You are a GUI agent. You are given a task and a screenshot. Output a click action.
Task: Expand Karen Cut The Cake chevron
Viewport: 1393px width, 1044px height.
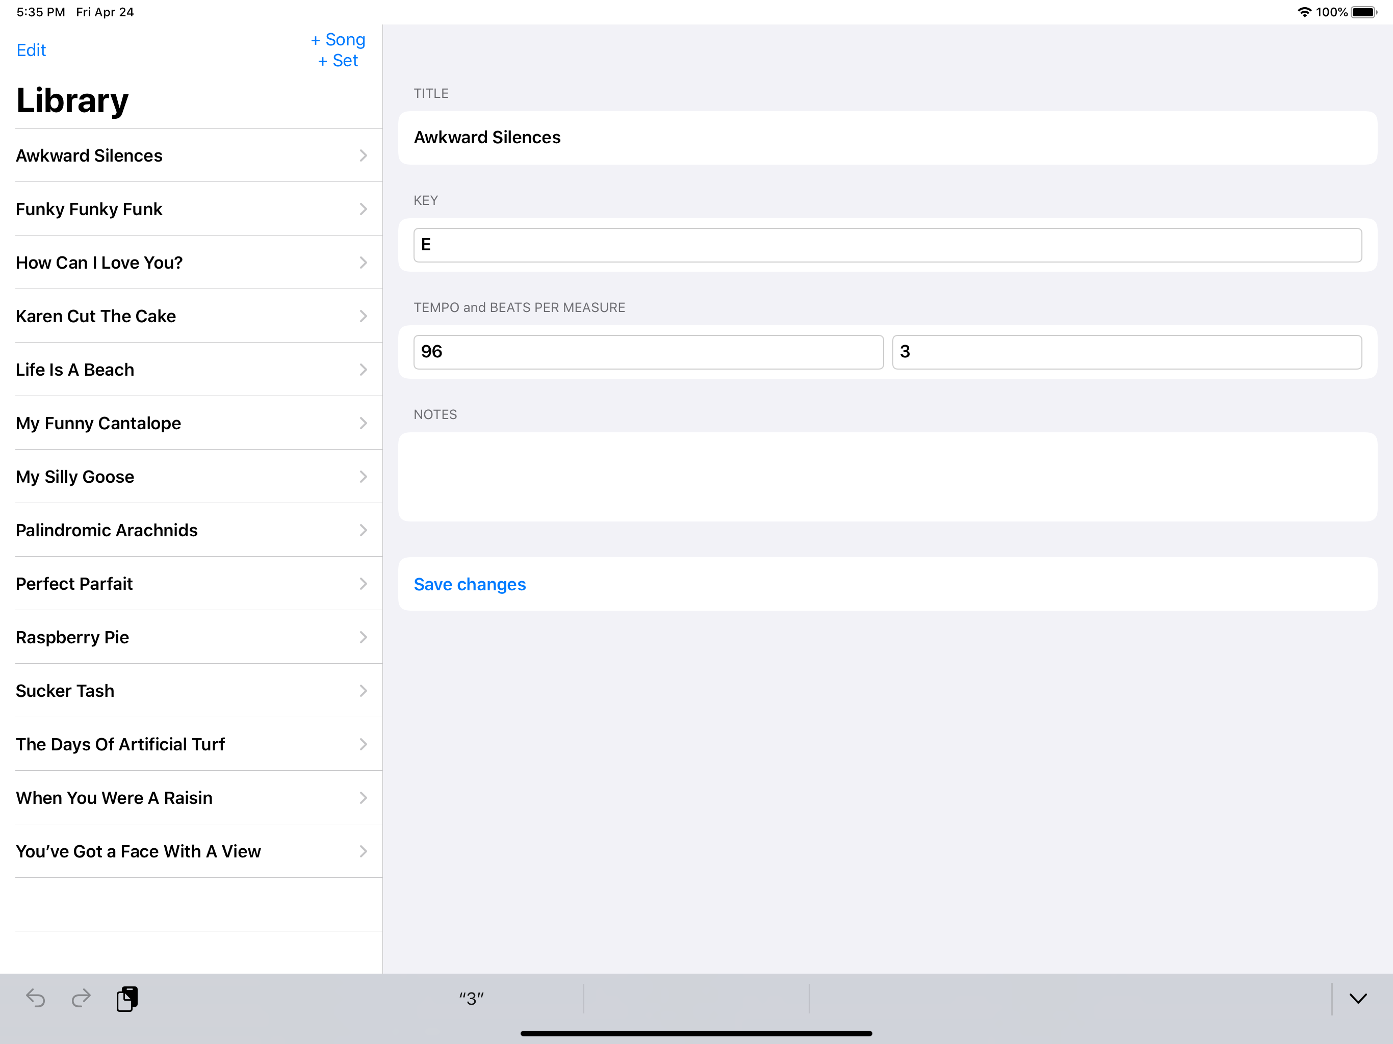coord(363,316)
